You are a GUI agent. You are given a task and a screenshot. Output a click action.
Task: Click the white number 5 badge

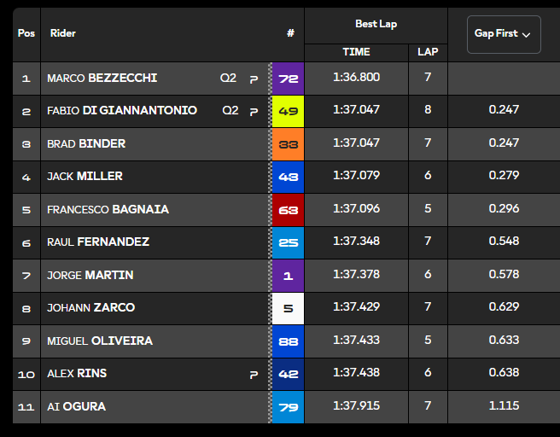point(288,308)
